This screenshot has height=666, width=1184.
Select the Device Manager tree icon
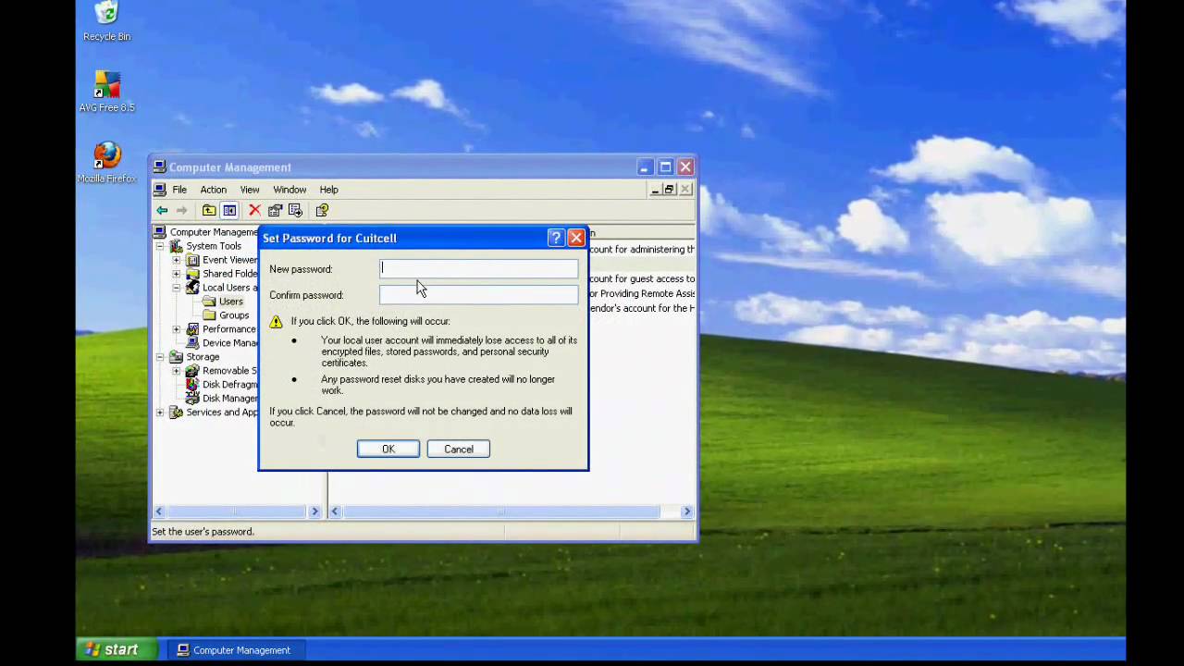[x=192, y=343]
